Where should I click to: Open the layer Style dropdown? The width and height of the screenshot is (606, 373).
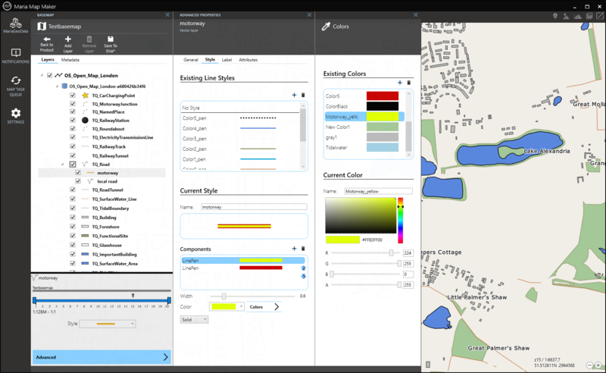108,324
